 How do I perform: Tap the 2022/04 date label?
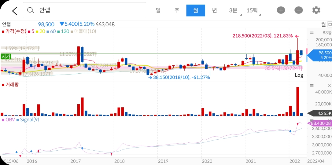pyautogui.click(x=315, y=162)
